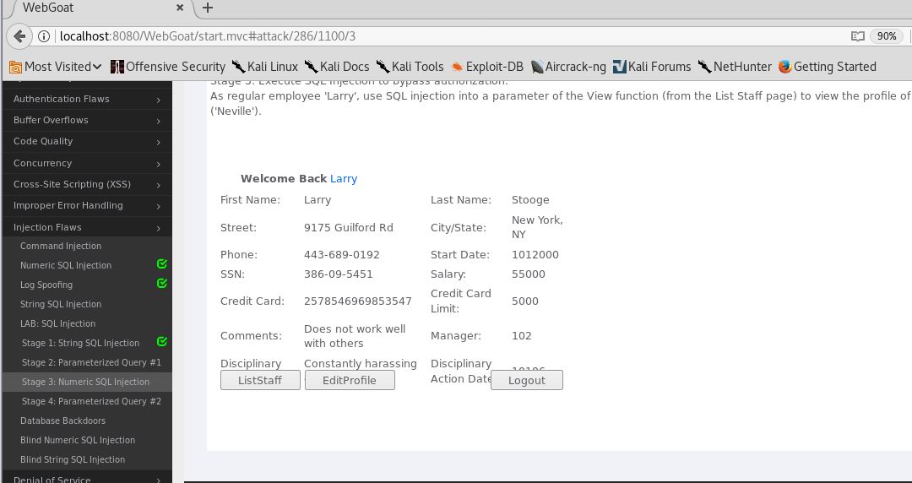
Task: Expand Denial of Service category
Action: click(87, 478)
